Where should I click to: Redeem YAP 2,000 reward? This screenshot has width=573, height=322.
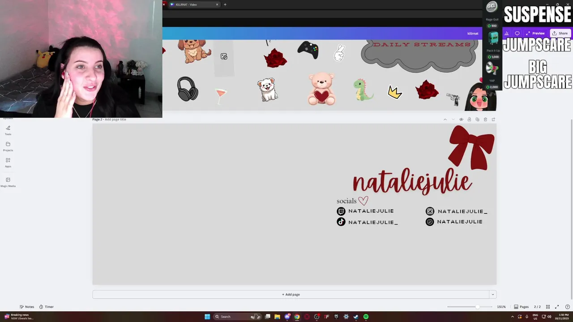coord(492,76)
